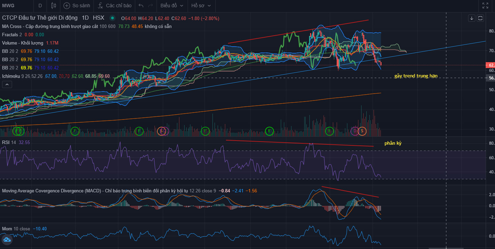Click the MWG symbol search field
495x249 pixels.
pos(14,6)
